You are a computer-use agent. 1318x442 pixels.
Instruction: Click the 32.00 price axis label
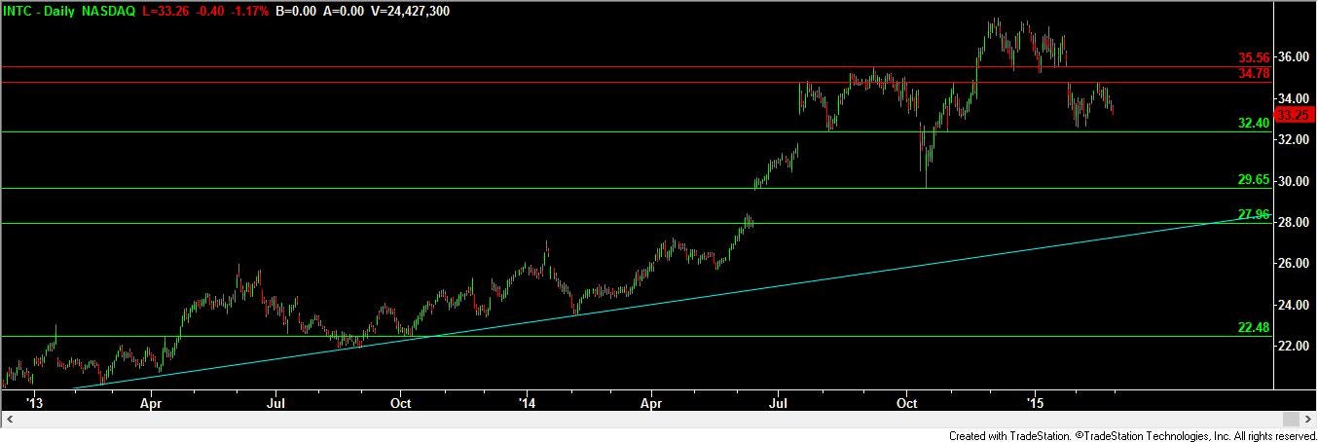click(x=1295, y=139)
